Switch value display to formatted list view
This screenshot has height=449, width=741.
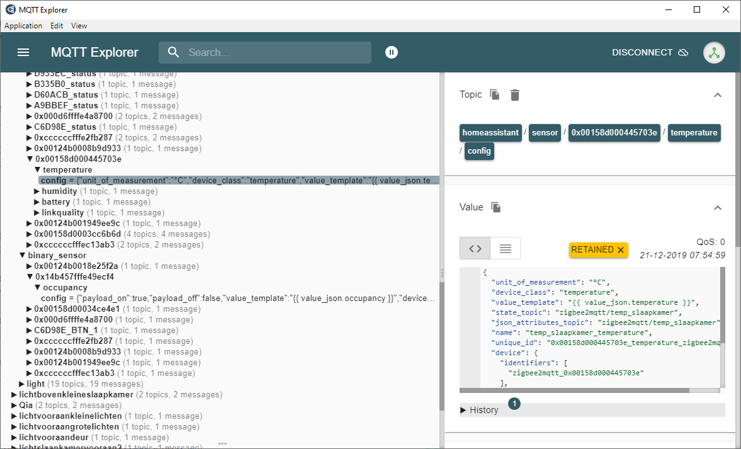tap(505, 248)
